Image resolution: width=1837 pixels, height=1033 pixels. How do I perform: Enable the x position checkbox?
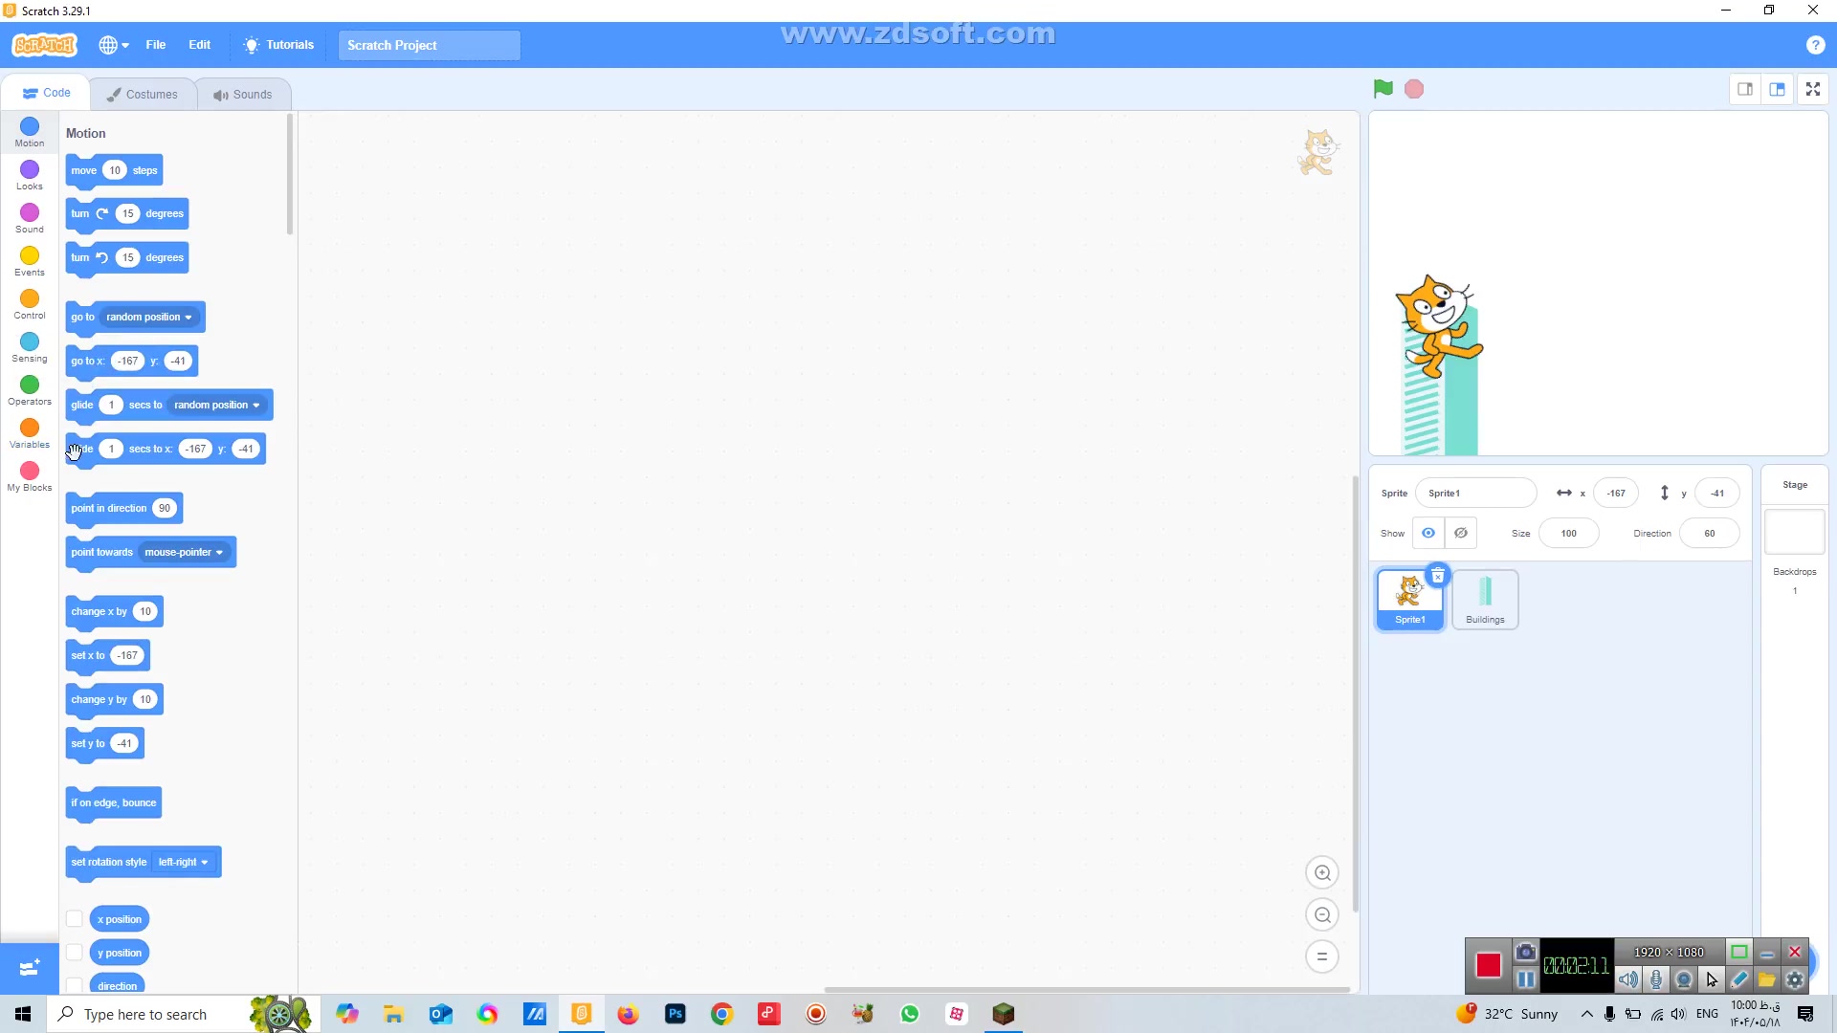click(x=74, y=919)
